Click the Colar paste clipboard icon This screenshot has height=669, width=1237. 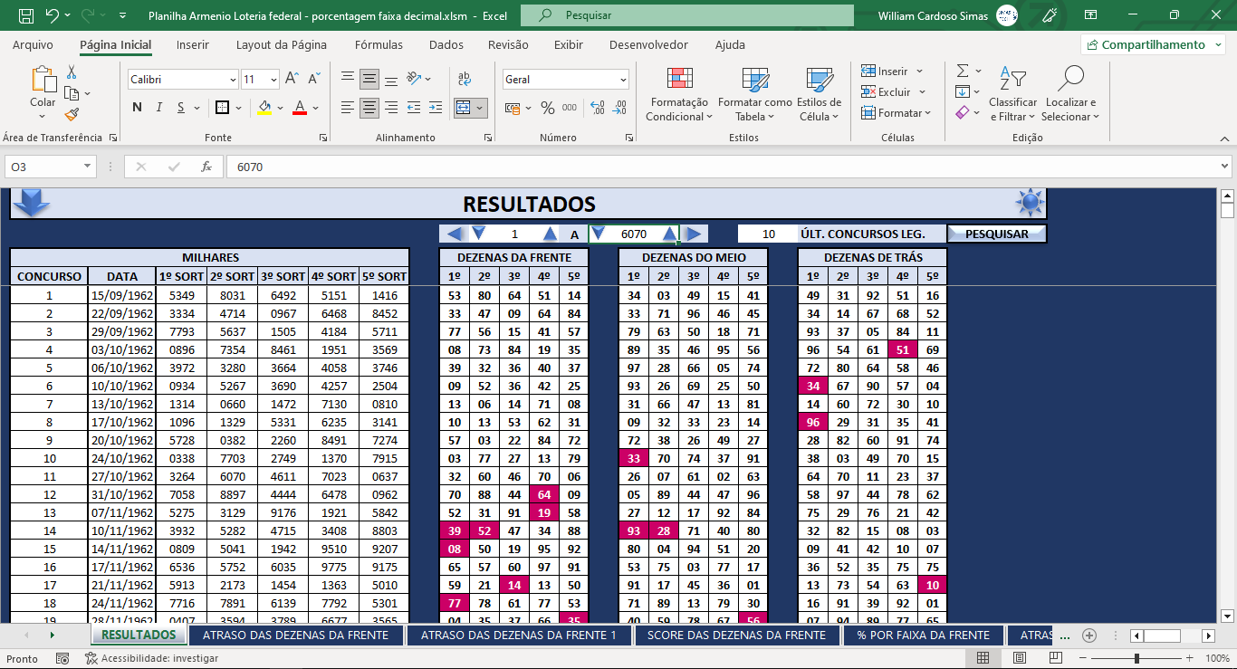(x=42, y=80)
